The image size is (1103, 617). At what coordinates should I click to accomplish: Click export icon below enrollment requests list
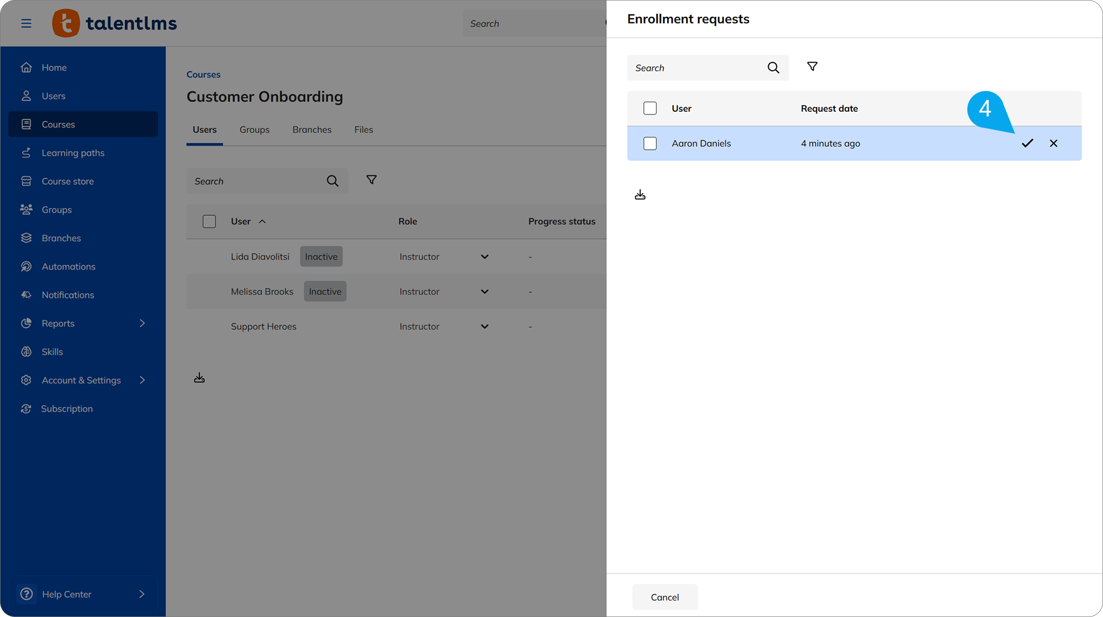640,195
